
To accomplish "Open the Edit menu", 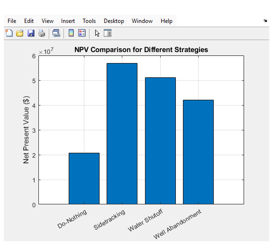I will click(29, 21).
